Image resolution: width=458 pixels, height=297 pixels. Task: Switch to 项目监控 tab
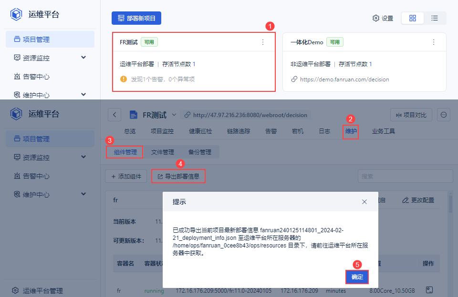click(x=162, y=131)
